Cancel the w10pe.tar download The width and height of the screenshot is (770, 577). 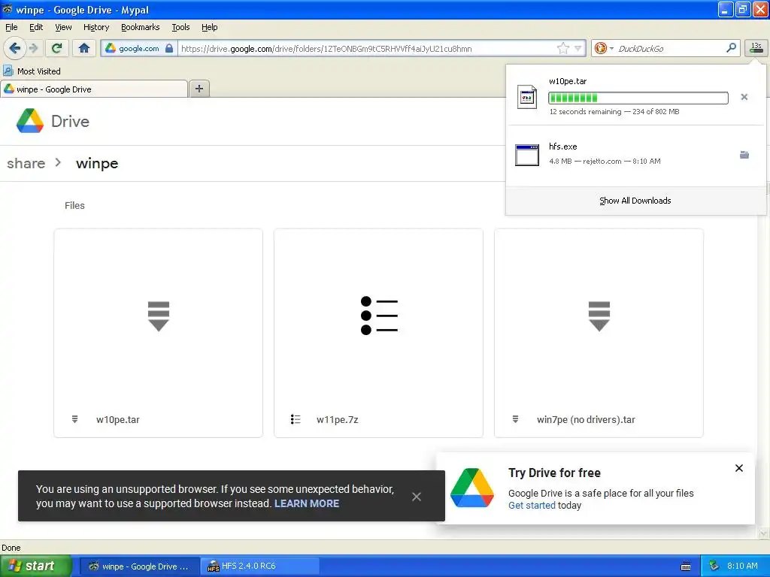tap(744, 97)
